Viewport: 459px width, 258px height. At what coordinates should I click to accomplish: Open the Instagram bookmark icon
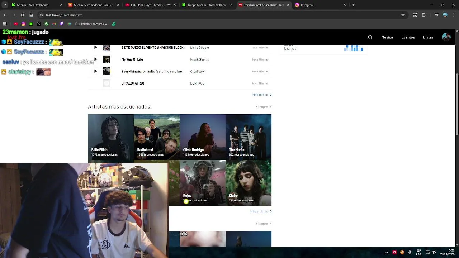(x=23, y=24)
